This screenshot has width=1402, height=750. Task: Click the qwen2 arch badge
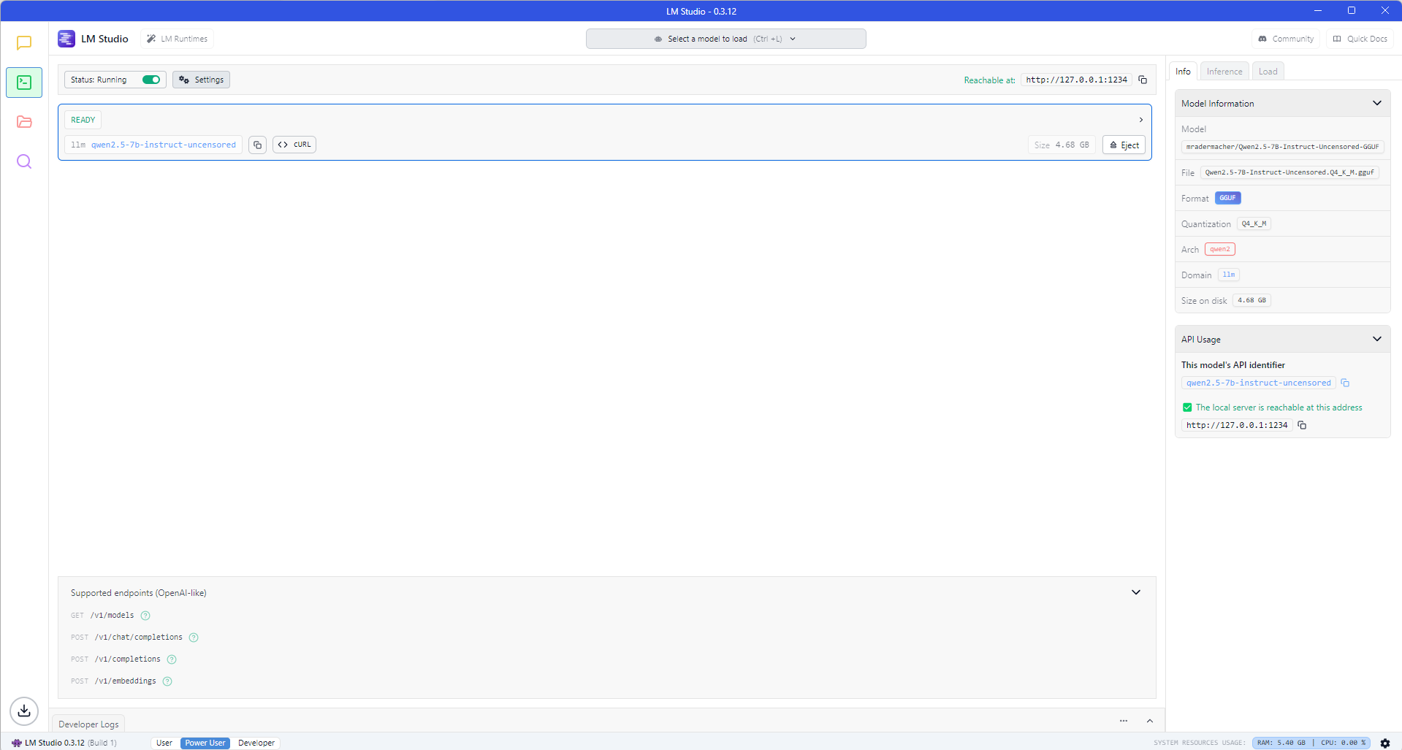pyautogui.click(x=1219, y=249)
